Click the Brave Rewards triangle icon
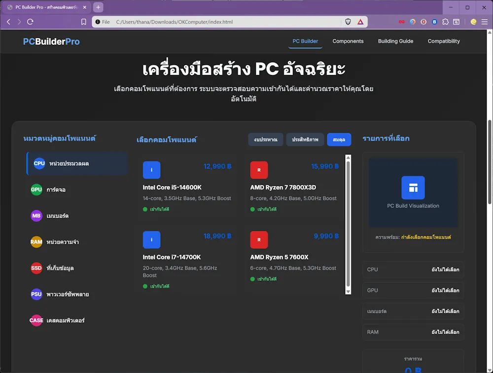This screenshot has height=373, width=493. [360, 22]
